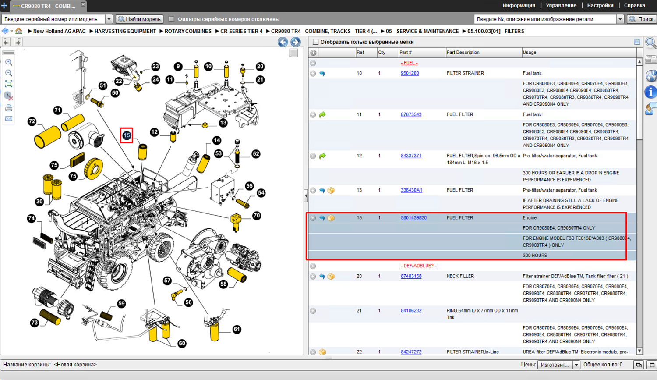This screenshot has width=657, height=380.
Task: Open the blue information icon in sidebar
Action: pos(651,92)
